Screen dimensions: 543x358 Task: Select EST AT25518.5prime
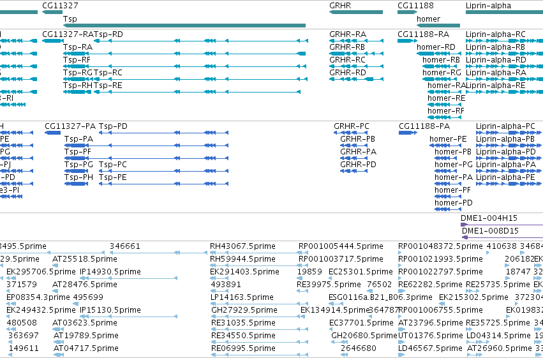pyautogui.click(x=85, y=259)
